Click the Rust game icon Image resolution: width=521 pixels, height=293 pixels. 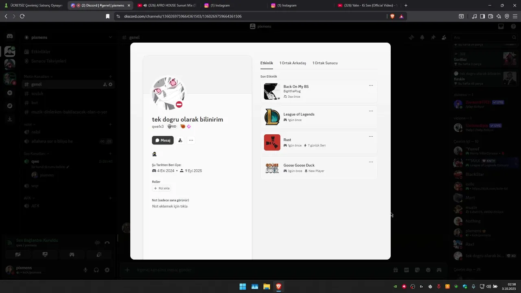coord(272,142)
